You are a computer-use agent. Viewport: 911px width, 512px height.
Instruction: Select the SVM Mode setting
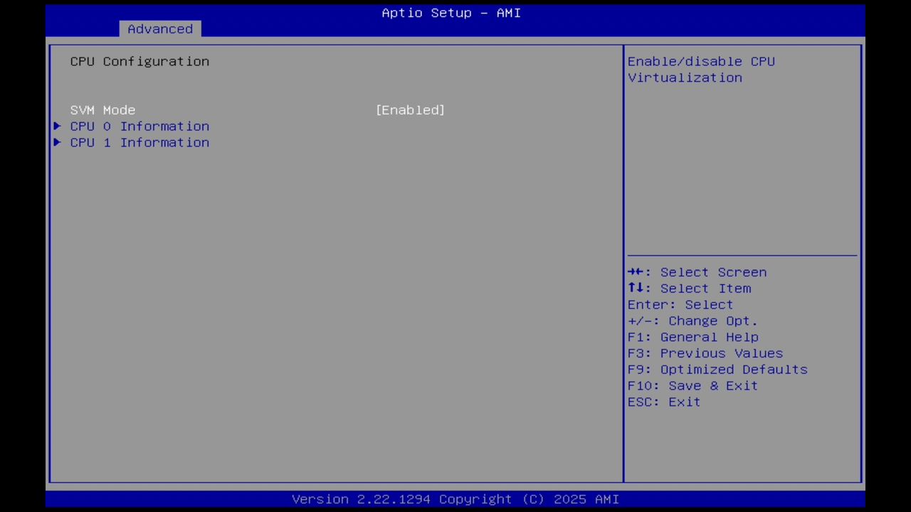102,110
